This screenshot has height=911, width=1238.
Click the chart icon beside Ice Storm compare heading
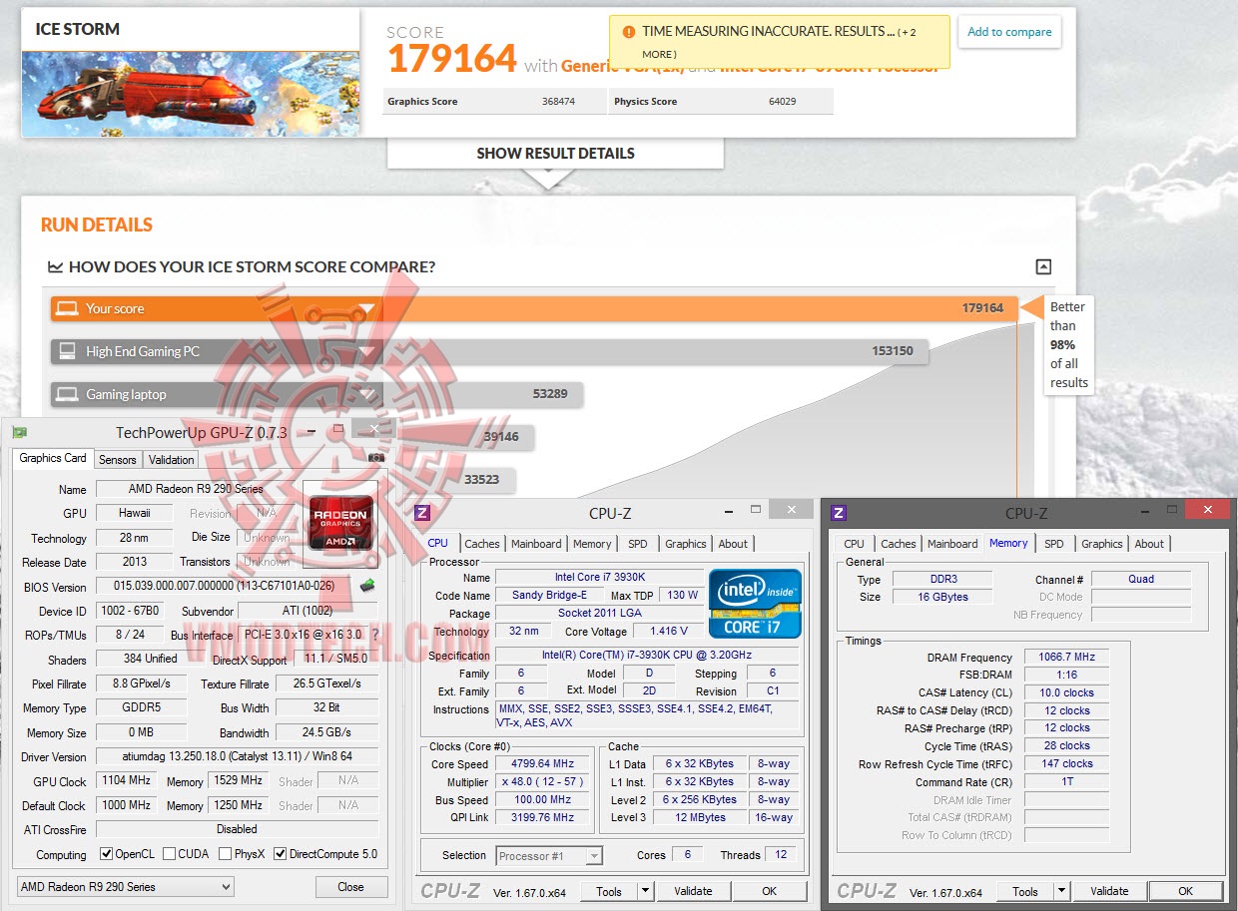coord(56,267)
